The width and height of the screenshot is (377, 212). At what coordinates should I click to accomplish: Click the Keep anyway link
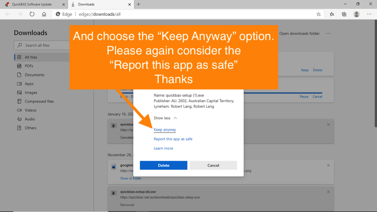pyautogui.click(x=165, y=130)
